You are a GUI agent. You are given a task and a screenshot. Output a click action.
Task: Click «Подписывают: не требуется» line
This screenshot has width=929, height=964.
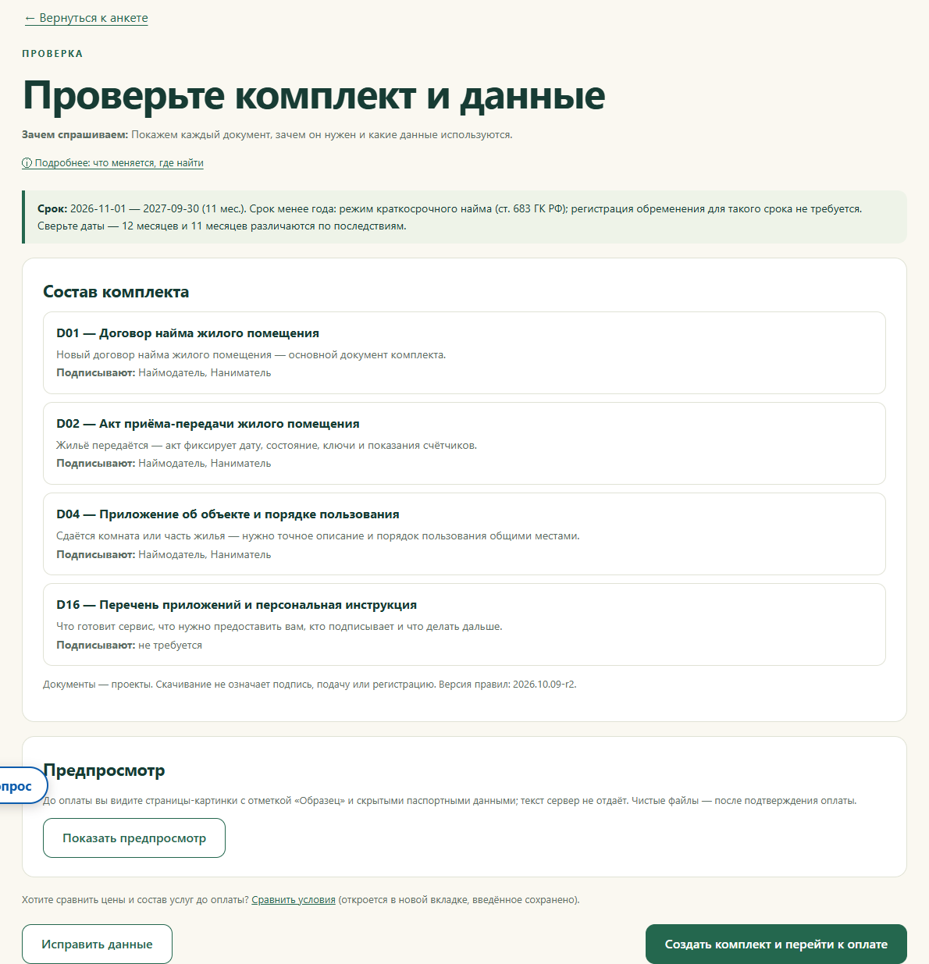[130, 646]
